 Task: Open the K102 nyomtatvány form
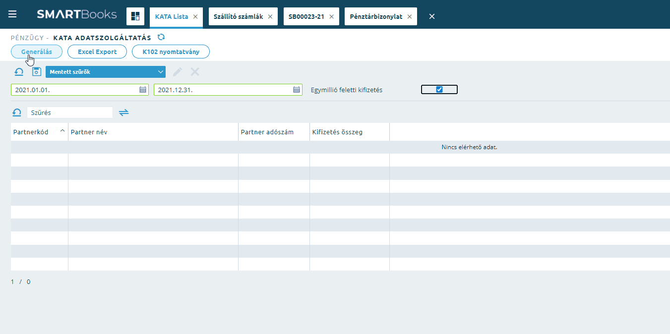(171, 52)
